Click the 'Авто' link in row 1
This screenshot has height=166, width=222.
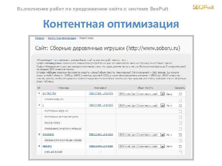pyautogui.click(x=169, y=94)
